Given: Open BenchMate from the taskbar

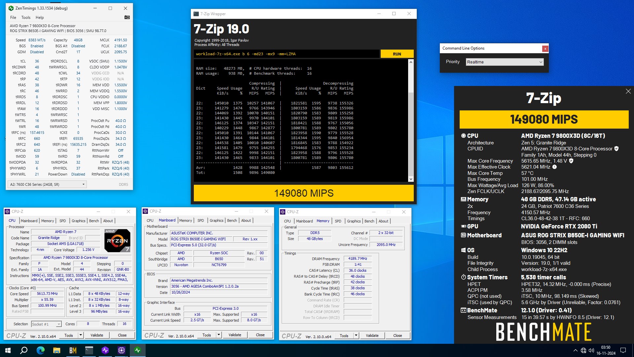Looking at the screenshot, I should point(73,350).
